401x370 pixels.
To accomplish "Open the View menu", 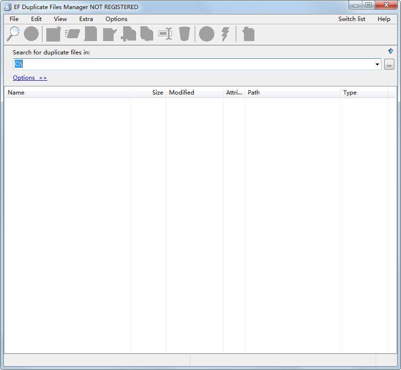I will tap(60, 19).
